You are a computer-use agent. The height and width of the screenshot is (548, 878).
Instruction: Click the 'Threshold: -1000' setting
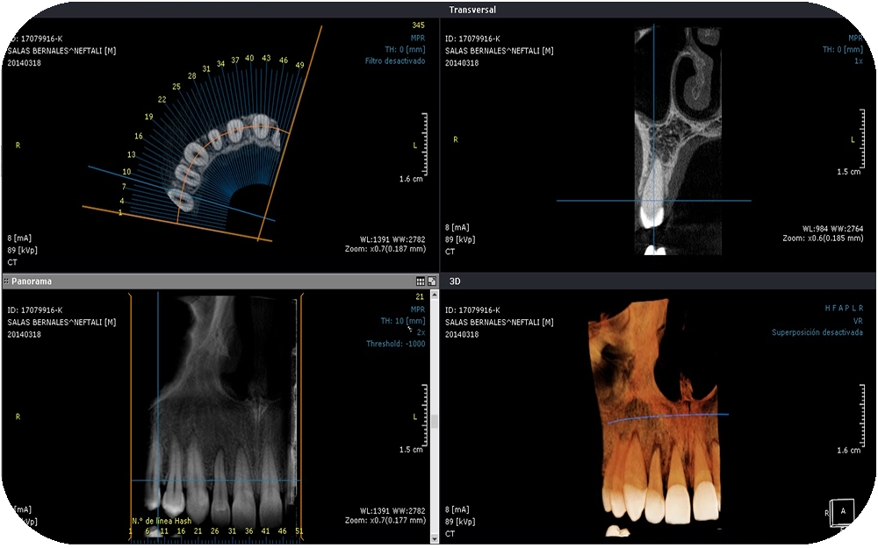click(x=395, y=344)
